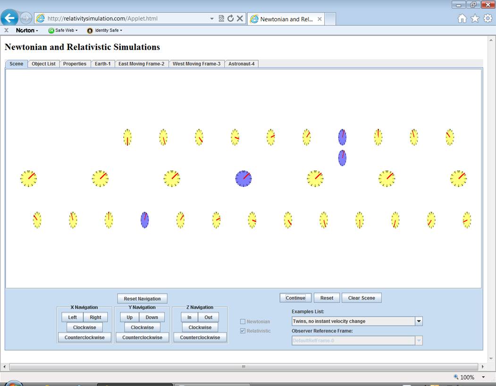Enable the Newtonian checkbox
496x386 pixels.
pos(243,321)
